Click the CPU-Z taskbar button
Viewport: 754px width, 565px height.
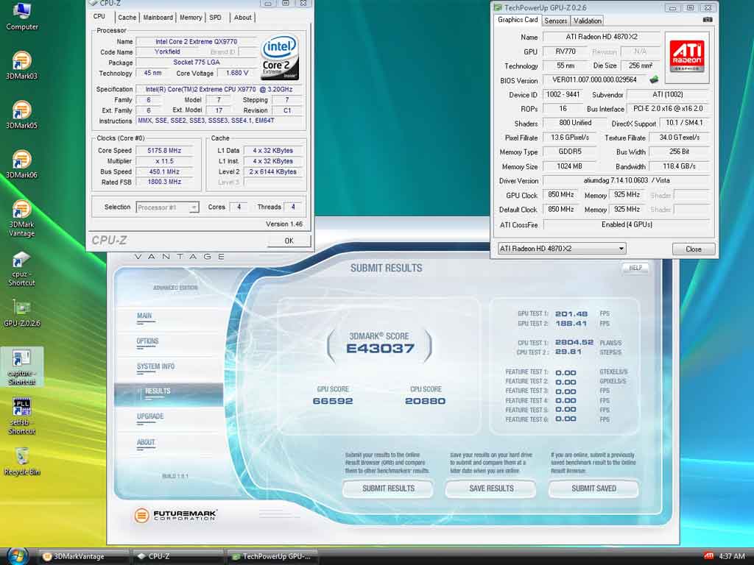(x=178, y=556)
